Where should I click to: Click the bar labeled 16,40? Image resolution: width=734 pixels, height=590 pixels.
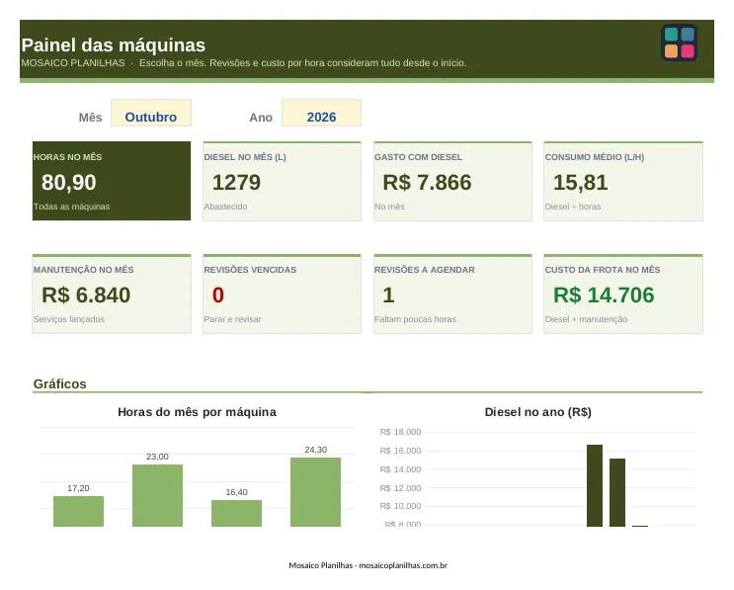tap(236, 513)
